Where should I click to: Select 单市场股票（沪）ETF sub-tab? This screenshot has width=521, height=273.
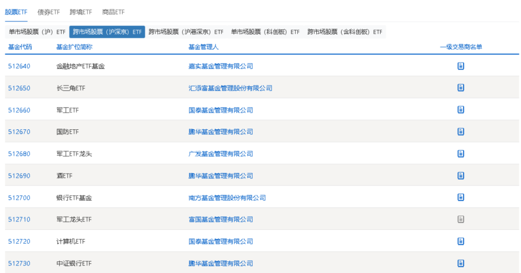[37, 32]
